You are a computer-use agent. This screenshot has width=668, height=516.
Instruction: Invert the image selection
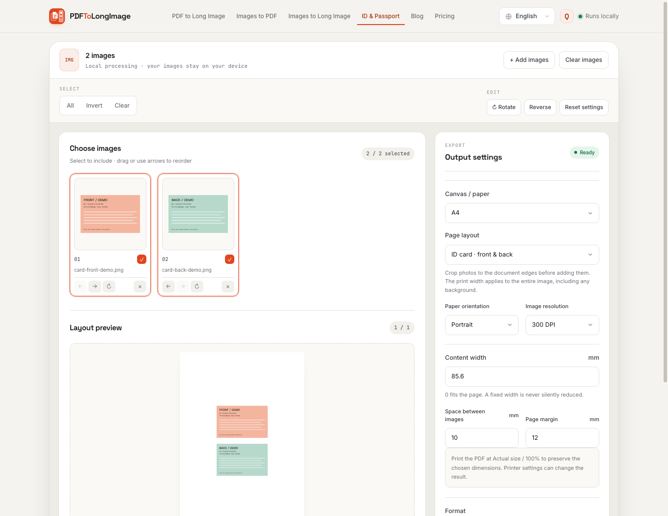94,106
